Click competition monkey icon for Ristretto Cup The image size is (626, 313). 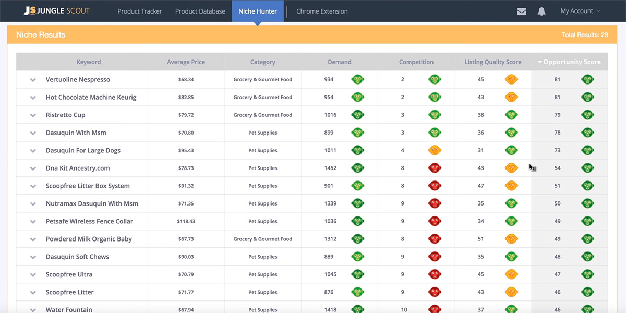435,115
